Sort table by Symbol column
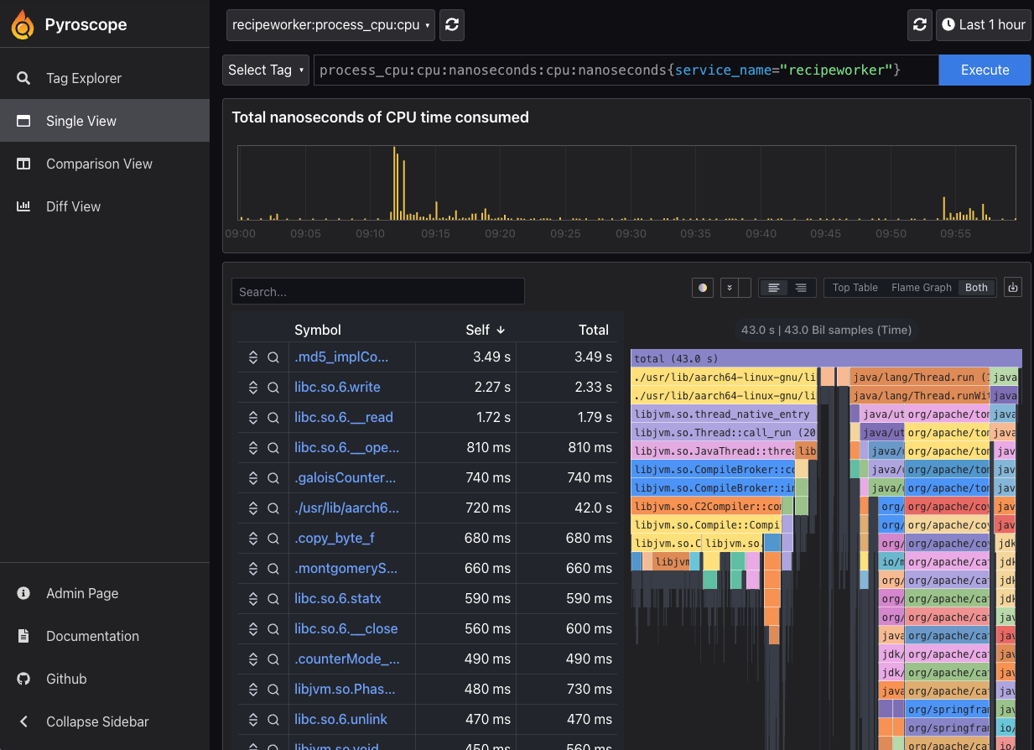This screenshot has height=750, width=1034. click(x=318, y=330)
